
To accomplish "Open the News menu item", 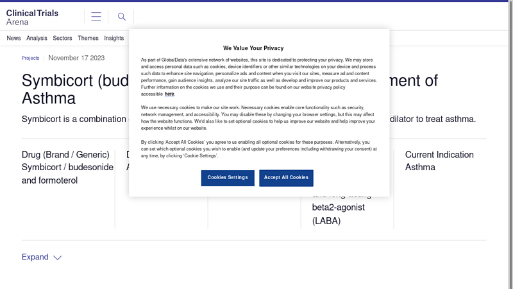I will (x=13, y=38).
